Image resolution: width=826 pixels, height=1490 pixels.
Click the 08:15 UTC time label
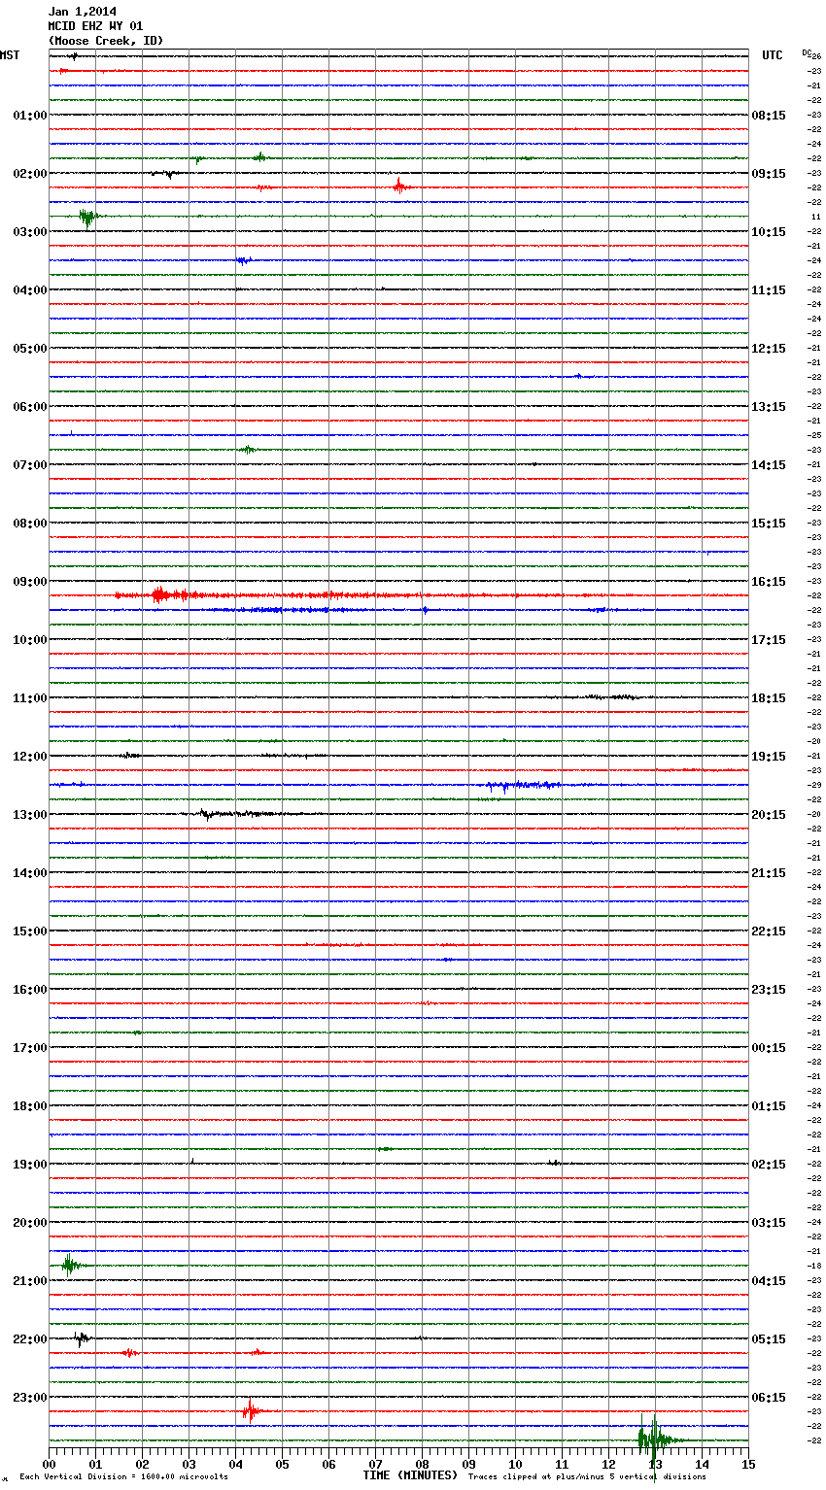769,116
